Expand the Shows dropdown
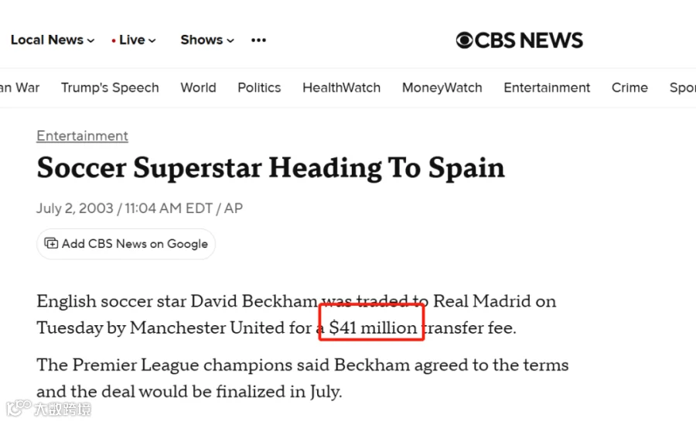The image size is (696, 422). [x=206, y=40]
